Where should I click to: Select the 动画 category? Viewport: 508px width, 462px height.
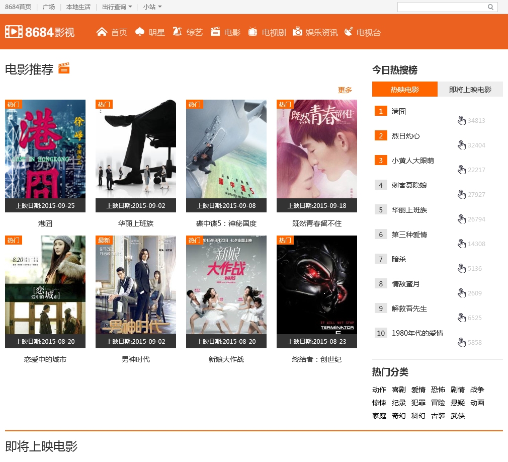coord(477,402)
